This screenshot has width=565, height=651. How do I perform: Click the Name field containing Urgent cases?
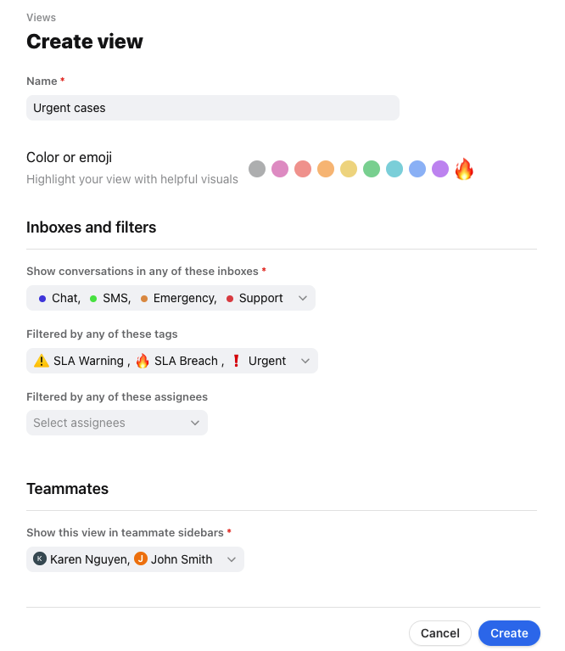coord(213,108)
